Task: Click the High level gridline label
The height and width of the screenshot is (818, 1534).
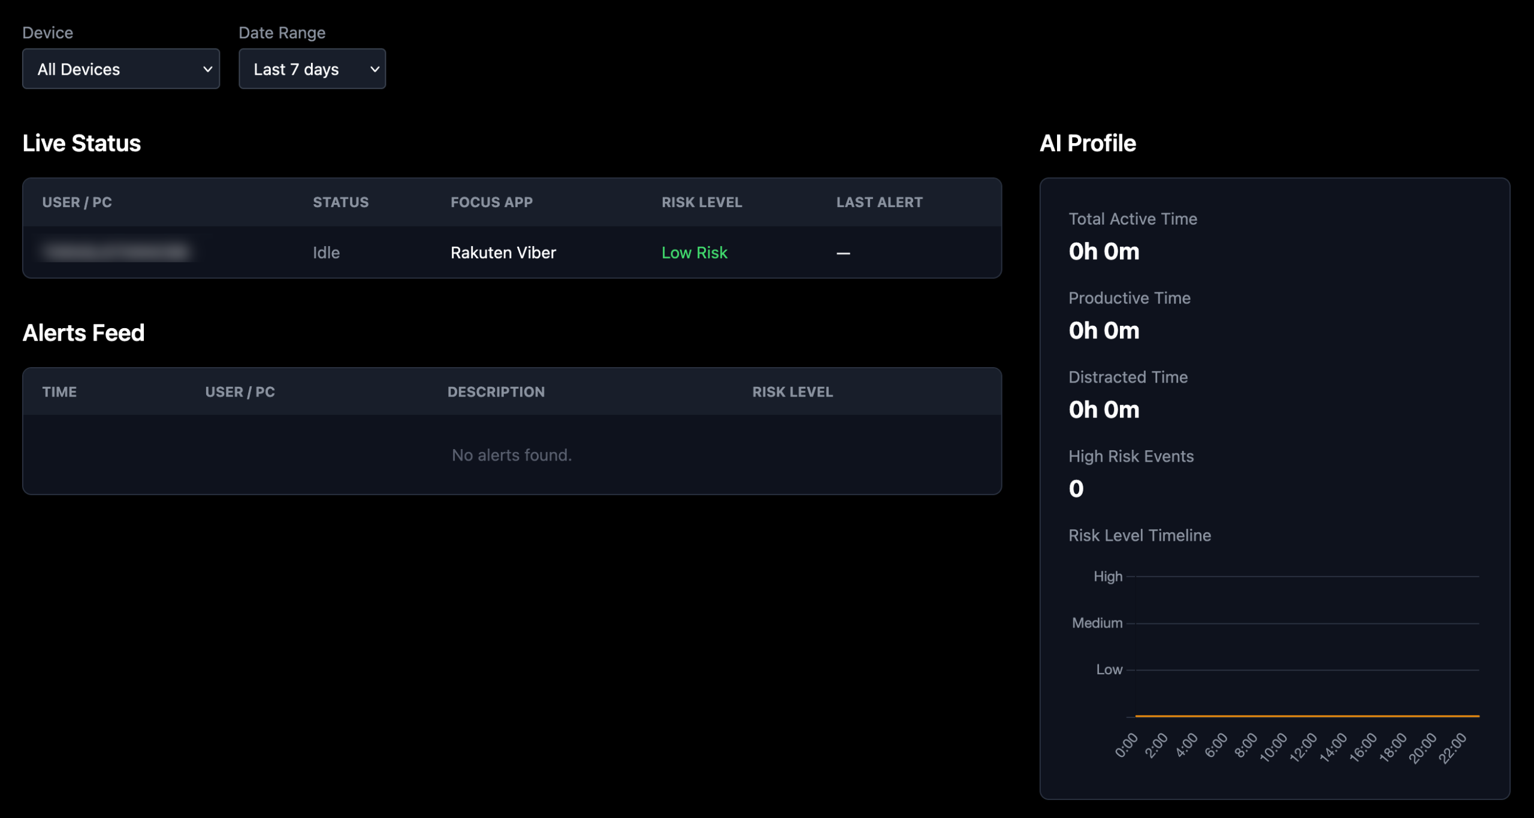Action: (1107, 577)
